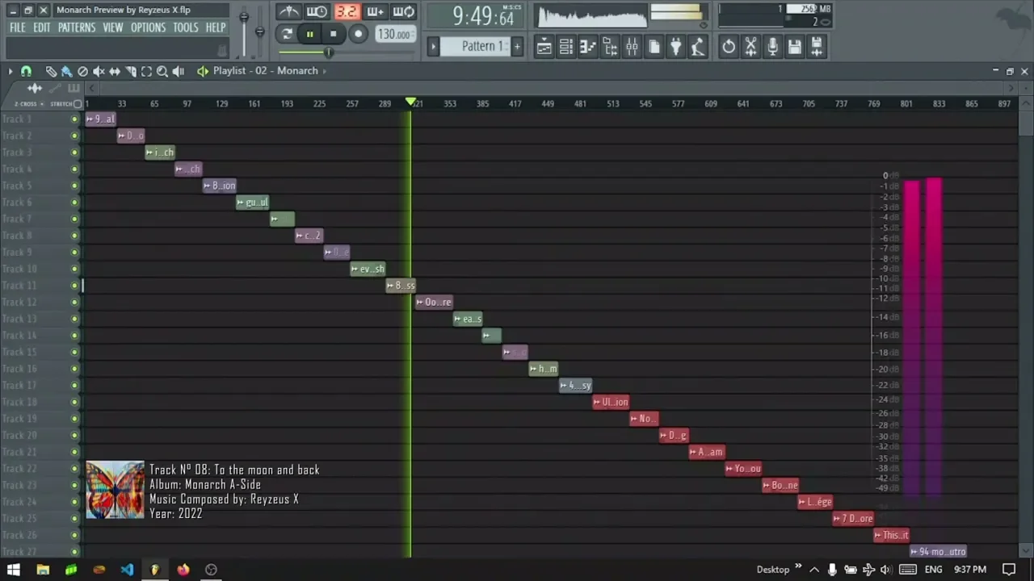Select the Paint brush tool in Playlist
Image resolution: width=1034 pixels, height=581 pixels.
click(x=67, y=71)
